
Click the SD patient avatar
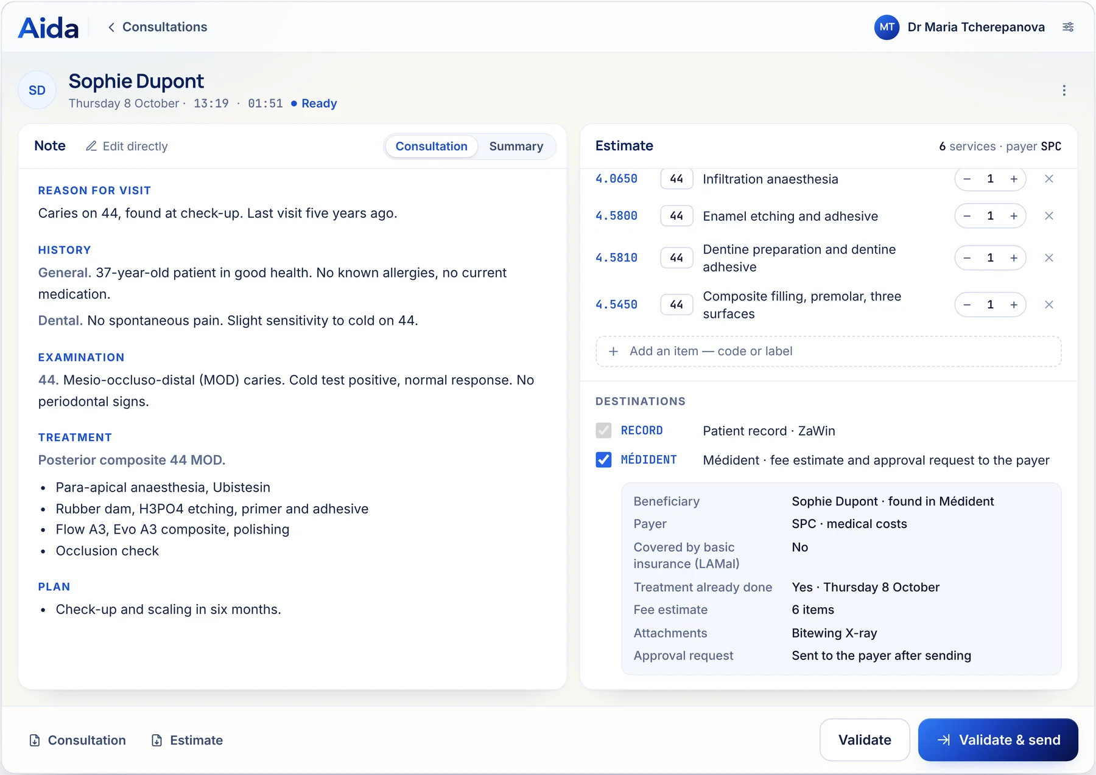click(x=37, y=90)
